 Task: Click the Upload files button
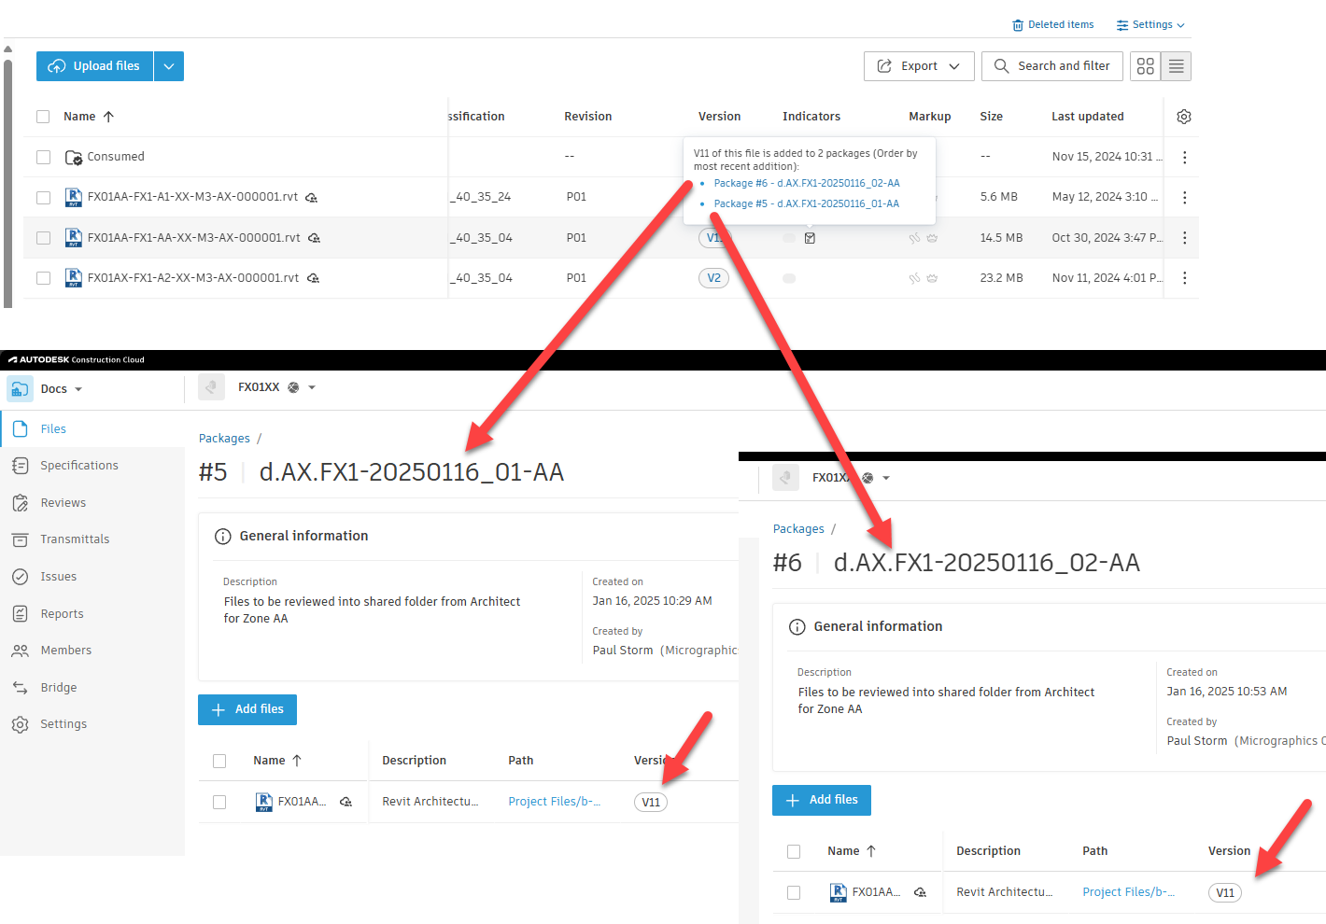(95, 66)
